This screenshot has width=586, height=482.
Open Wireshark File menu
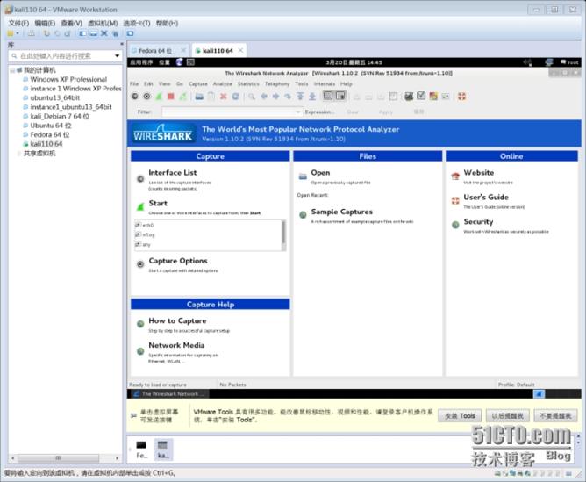pos(134,83)
